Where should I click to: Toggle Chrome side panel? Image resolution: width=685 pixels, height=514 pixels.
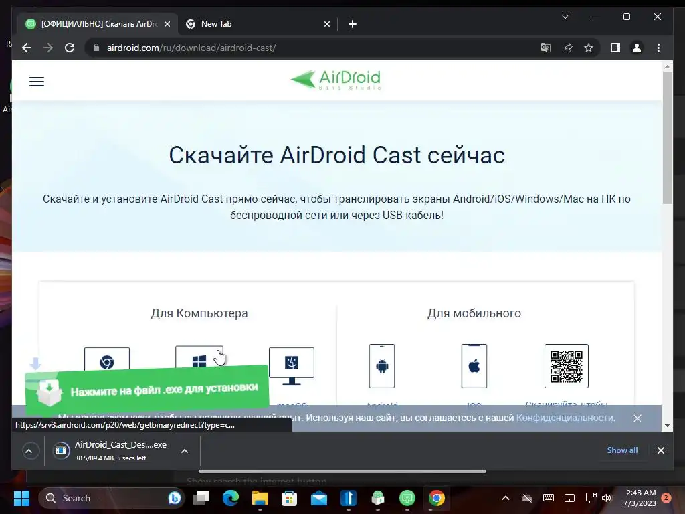point(615,48)
